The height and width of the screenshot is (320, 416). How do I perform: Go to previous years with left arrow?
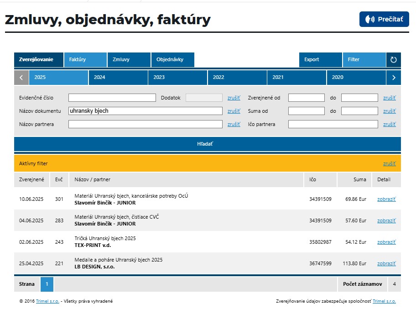(x=21, y=78)
